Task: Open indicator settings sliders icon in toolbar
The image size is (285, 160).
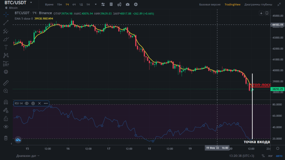Action: [103, 5]
